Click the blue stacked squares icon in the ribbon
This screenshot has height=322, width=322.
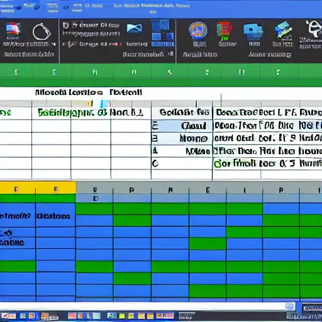[x=162, y=33]
